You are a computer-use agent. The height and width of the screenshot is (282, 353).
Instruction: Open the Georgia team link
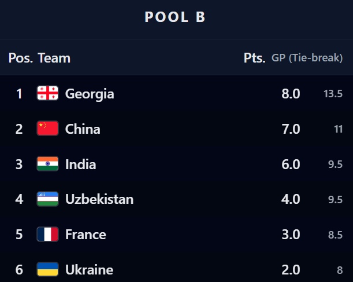coord(90,93)
